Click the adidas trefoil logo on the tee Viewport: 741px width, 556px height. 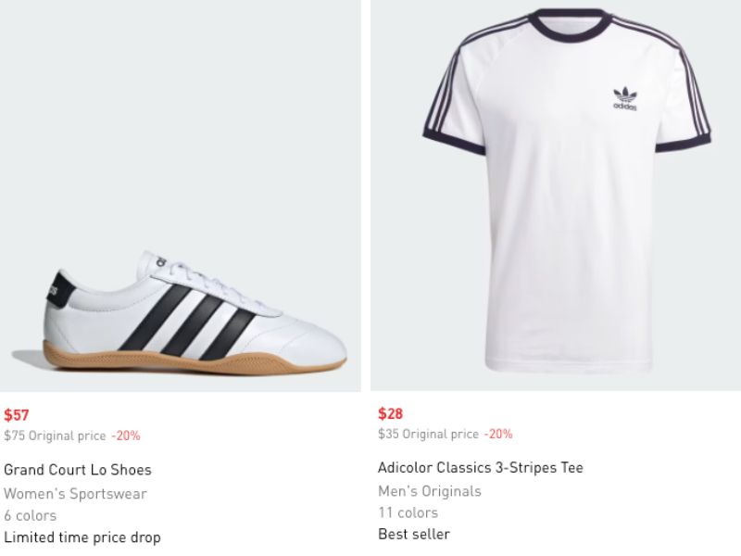click(x=626, y=97)
